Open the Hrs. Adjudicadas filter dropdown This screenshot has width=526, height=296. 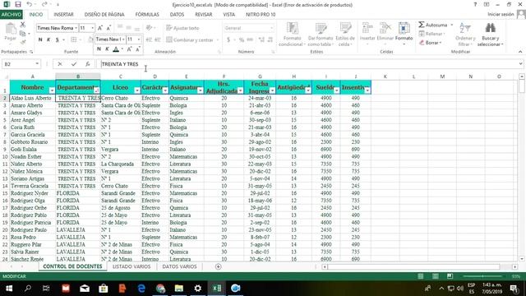[x=240, y=90]
